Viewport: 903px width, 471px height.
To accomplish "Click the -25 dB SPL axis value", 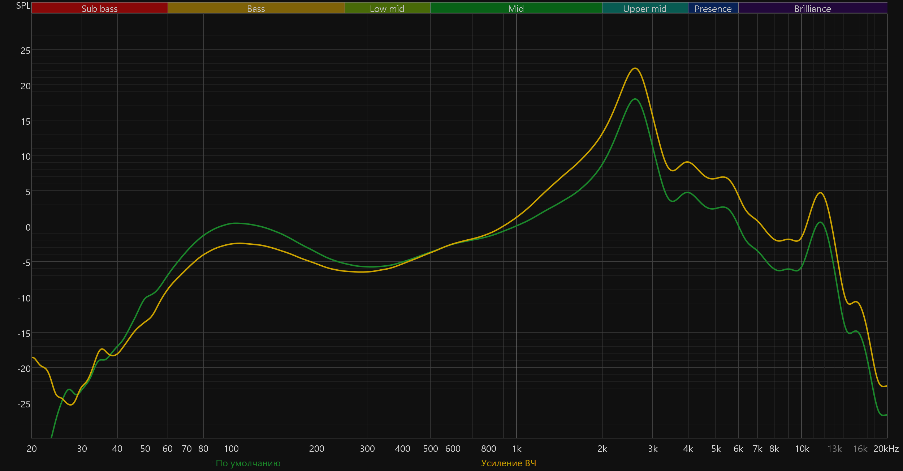I will pos(24,404).
